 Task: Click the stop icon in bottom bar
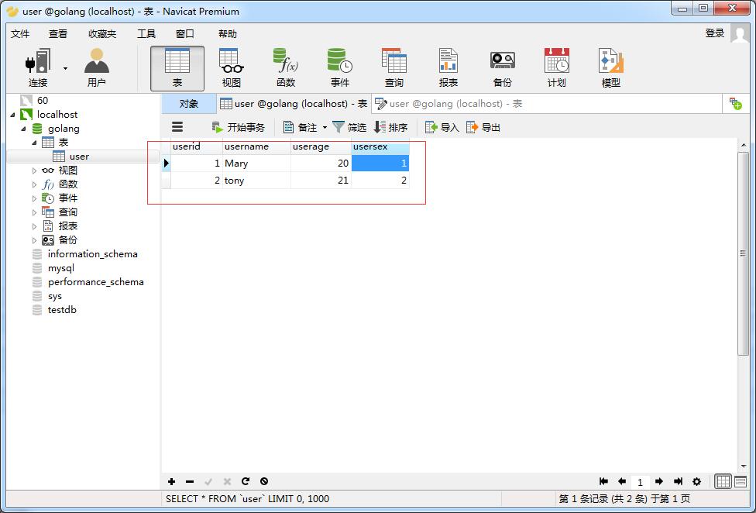[x=263, y=481]
